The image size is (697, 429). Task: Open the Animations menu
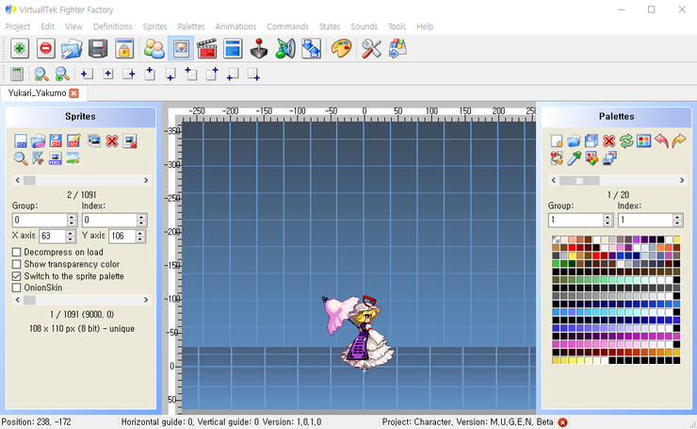tap(235, 26)
